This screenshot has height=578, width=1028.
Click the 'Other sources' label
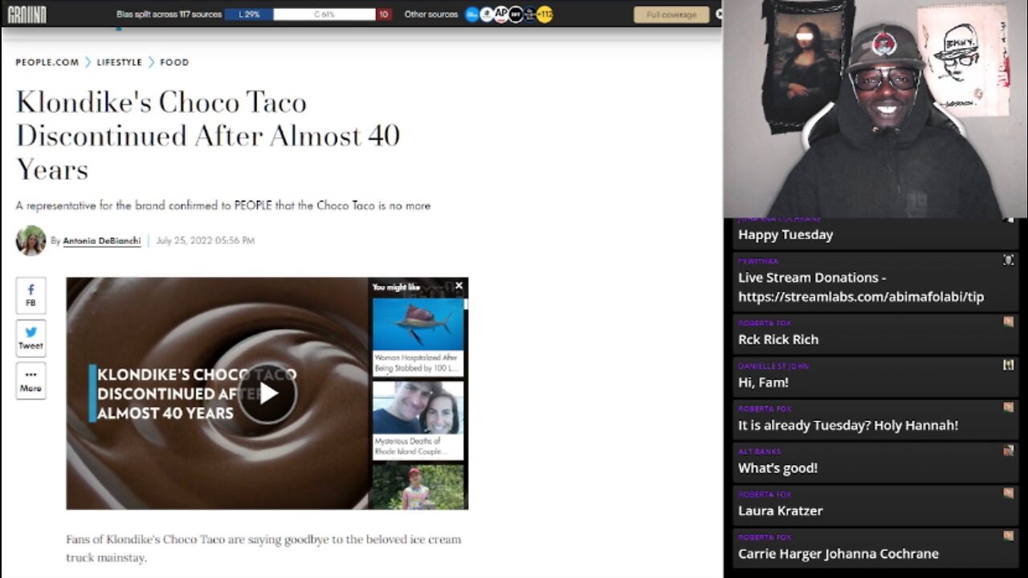430,14
